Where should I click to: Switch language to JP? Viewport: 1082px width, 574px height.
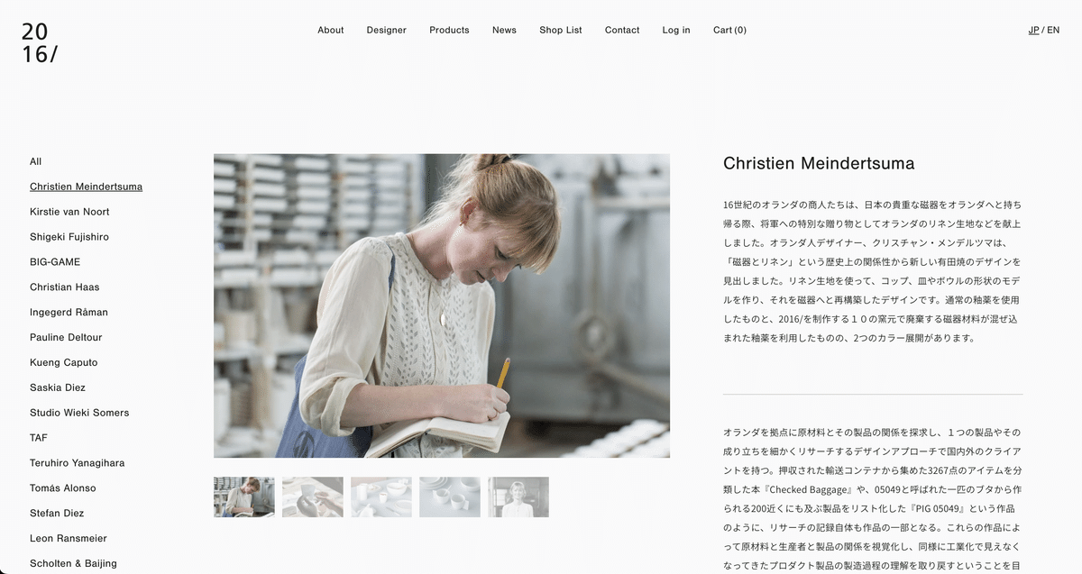pos(1033,30)
